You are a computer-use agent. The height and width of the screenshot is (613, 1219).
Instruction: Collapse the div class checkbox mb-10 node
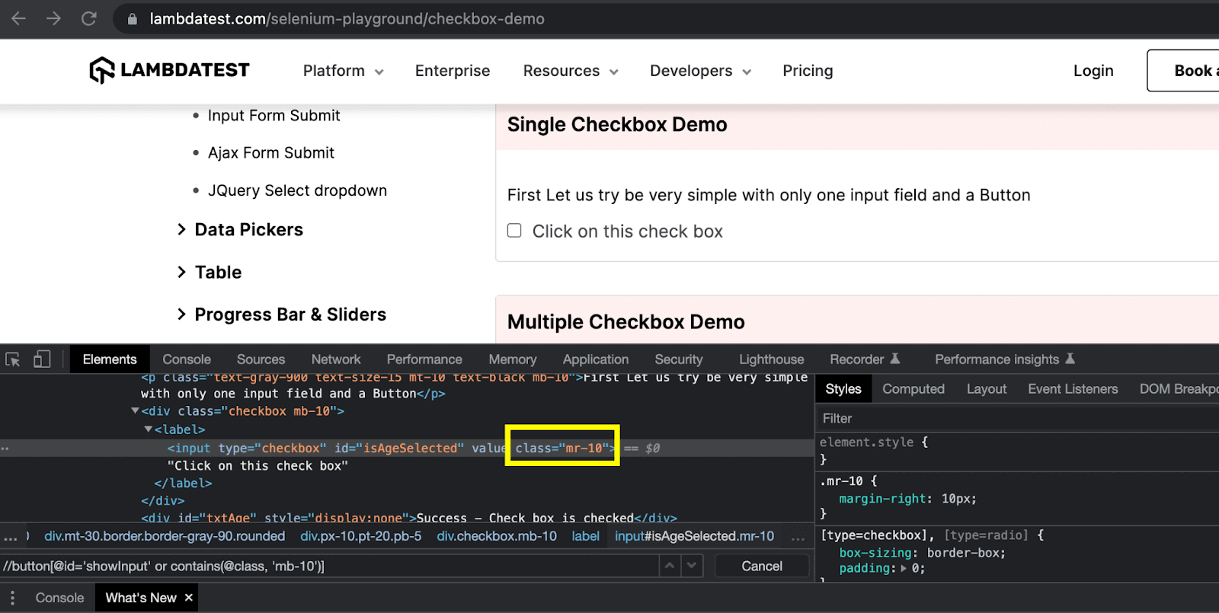[x=135, y=411]
